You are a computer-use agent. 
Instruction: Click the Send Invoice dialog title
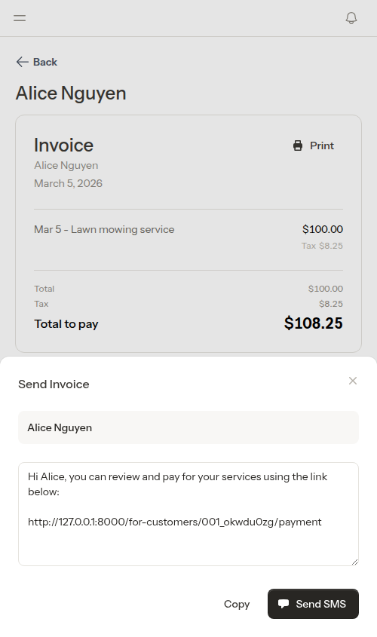pyautogui.click(x=54, y=384)
